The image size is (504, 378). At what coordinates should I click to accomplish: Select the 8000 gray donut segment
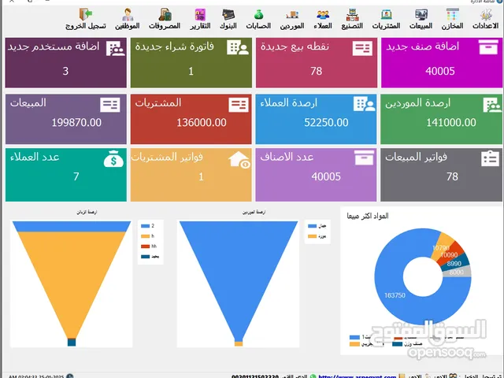(458, 272)
